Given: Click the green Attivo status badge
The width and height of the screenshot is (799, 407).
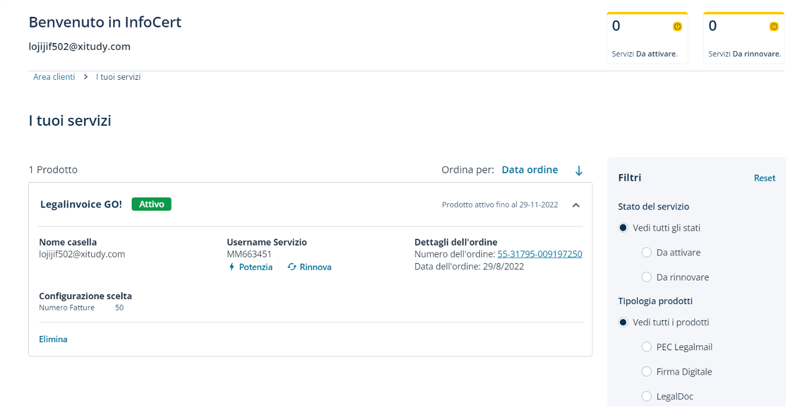Looking at the screenshot, I should pos(151,204).
